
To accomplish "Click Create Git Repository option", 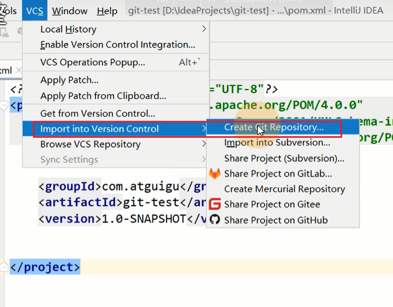I will [x=283, y=127].
